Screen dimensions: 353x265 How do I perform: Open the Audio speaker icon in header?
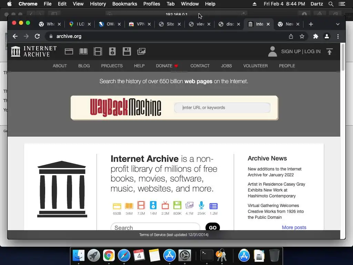tap(112, 52)
